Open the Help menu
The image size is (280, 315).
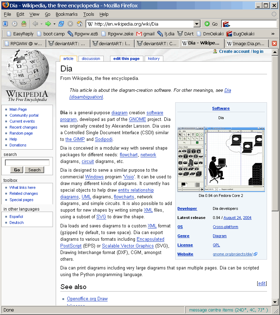pyautogui.click(x=104, y=14)
